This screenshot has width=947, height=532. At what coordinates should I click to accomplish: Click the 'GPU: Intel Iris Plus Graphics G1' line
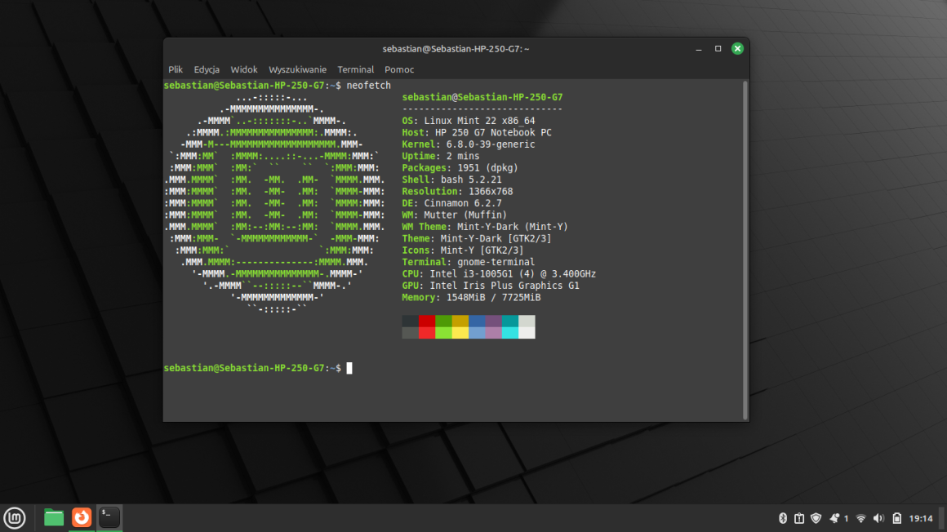coord(491,286)
